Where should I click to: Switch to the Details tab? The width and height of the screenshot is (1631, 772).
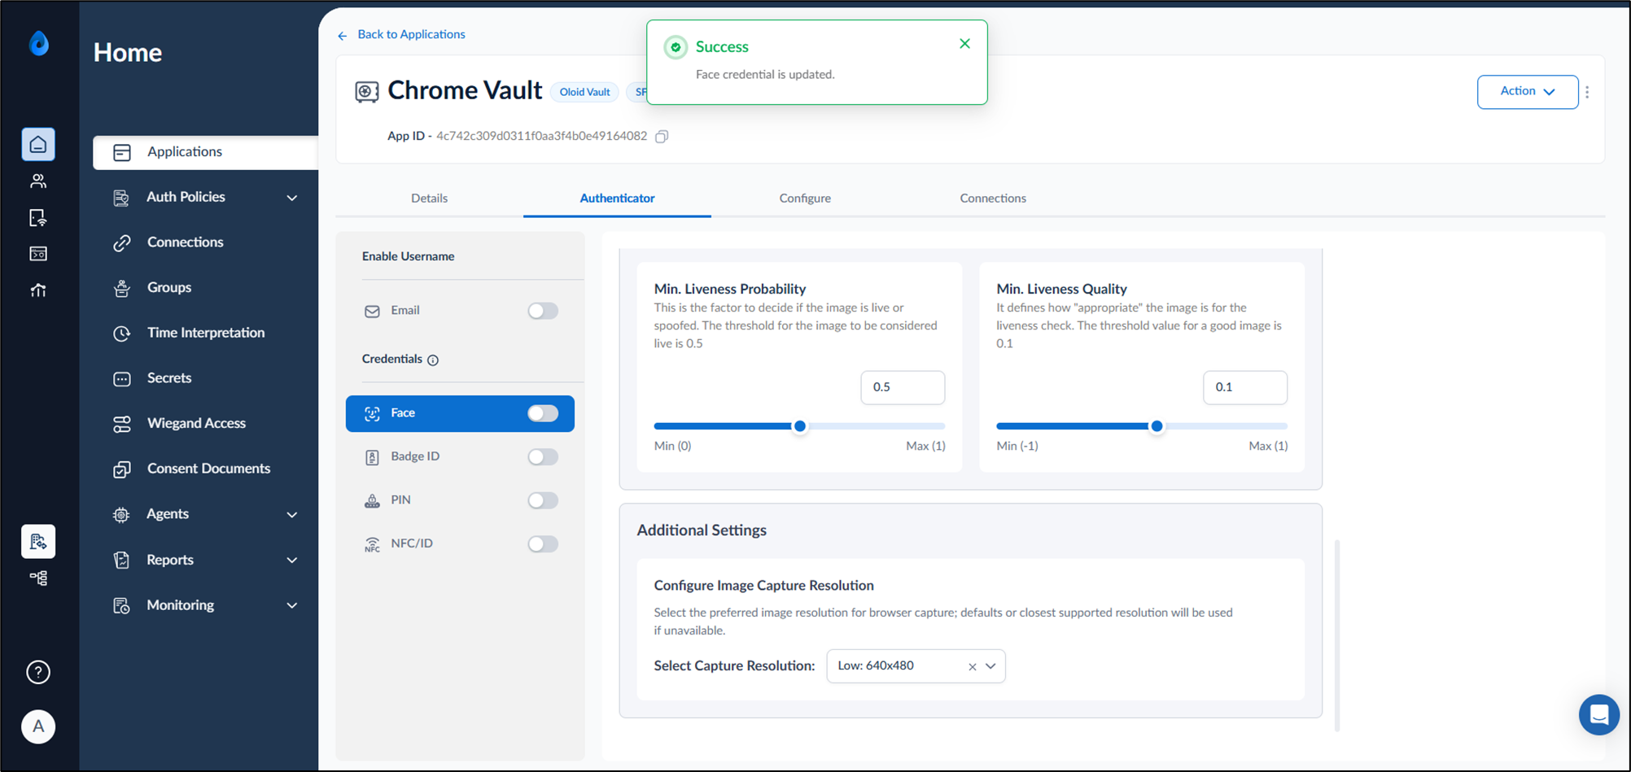pos(430,198)
